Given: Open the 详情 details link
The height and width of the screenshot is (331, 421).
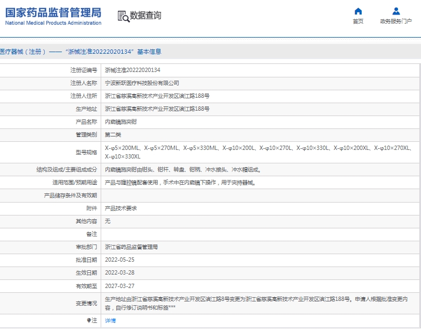Looking at the screenshot, I should (x=110, y=321).
